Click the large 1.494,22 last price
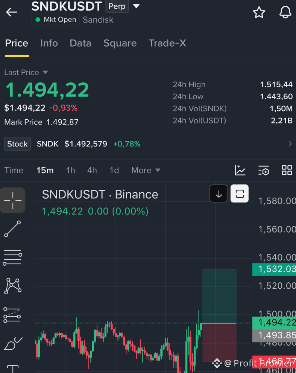Image resolution: width=296 pixels, height=373 pixels. 47,90
